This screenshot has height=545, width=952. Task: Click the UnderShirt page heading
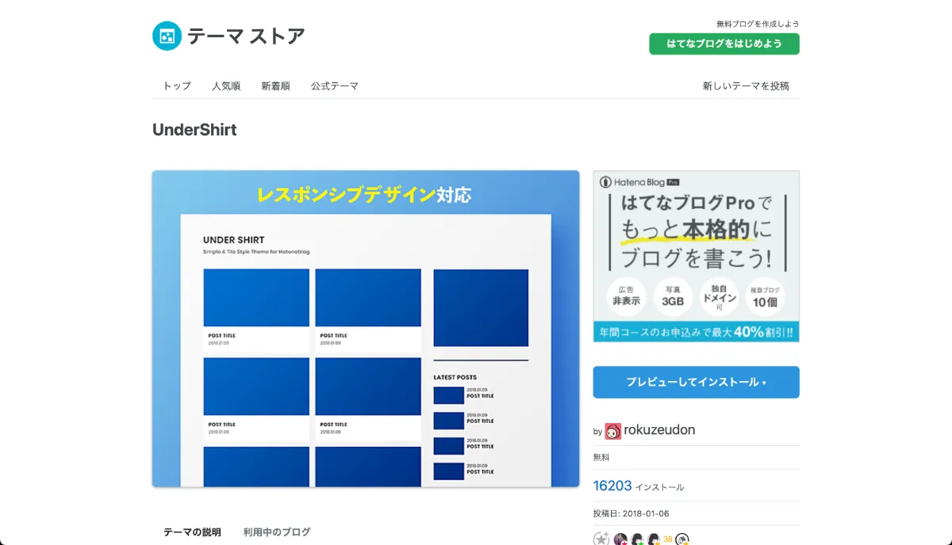coord(194,130)
